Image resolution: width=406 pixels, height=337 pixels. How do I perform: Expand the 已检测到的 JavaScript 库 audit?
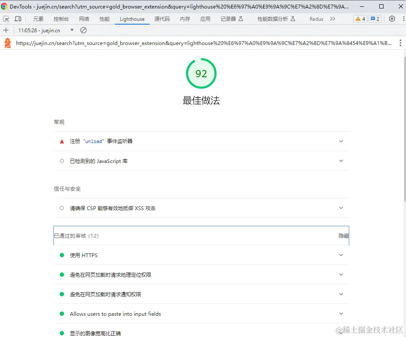click(x=201, y=161)
